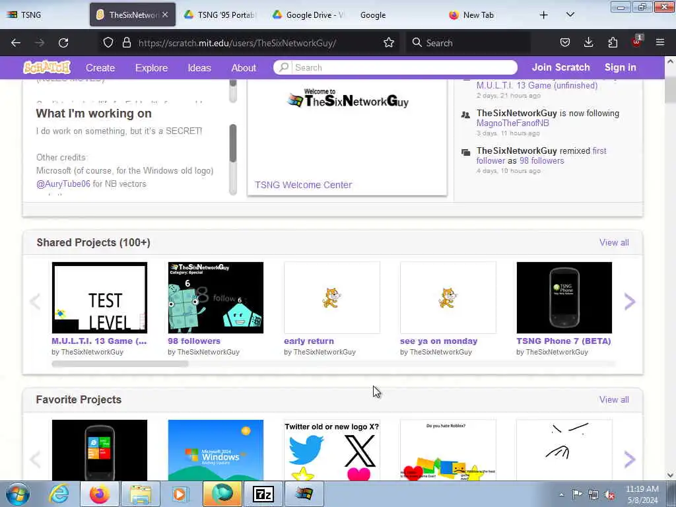This screenshot has height=507, width=676.
Task: Click the Scratch logo in the navbar
Action: [x=47, y=67]
